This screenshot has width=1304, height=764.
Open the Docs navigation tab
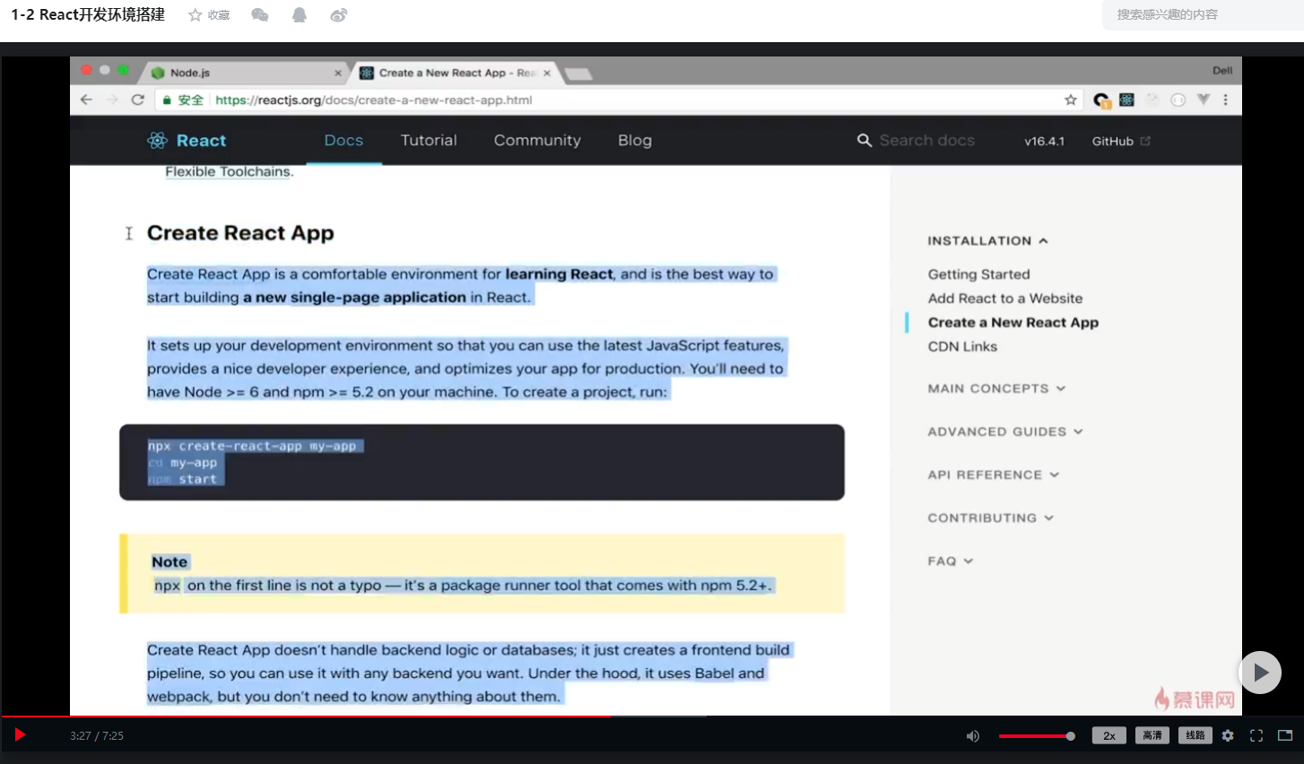point(343,141)
